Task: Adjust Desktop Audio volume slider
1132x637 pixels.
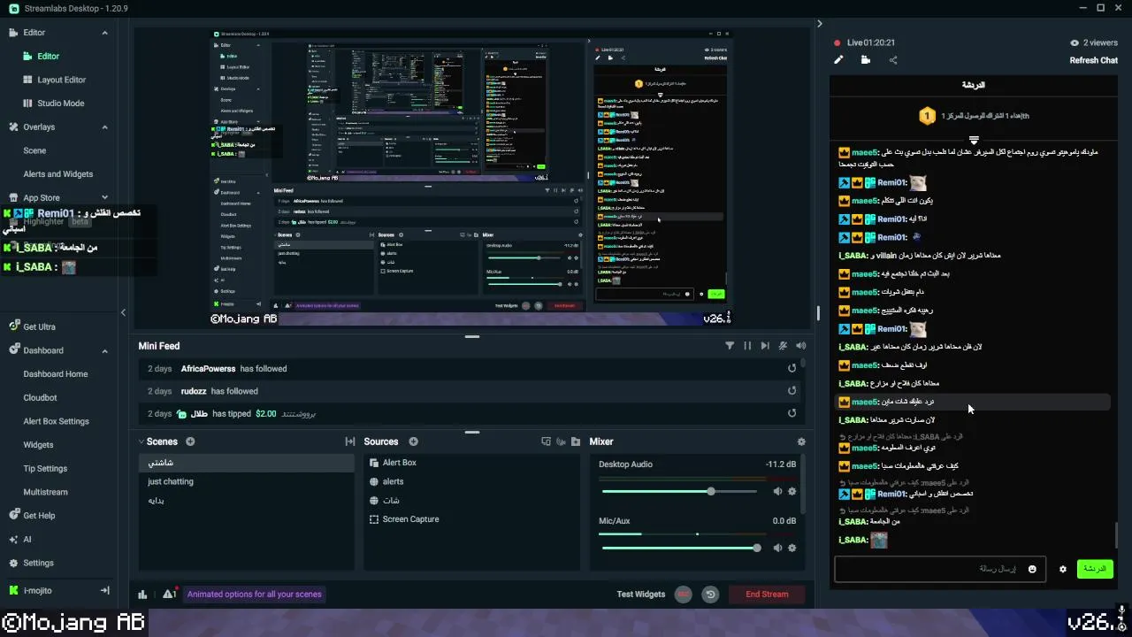Action: tap(681, 491)
